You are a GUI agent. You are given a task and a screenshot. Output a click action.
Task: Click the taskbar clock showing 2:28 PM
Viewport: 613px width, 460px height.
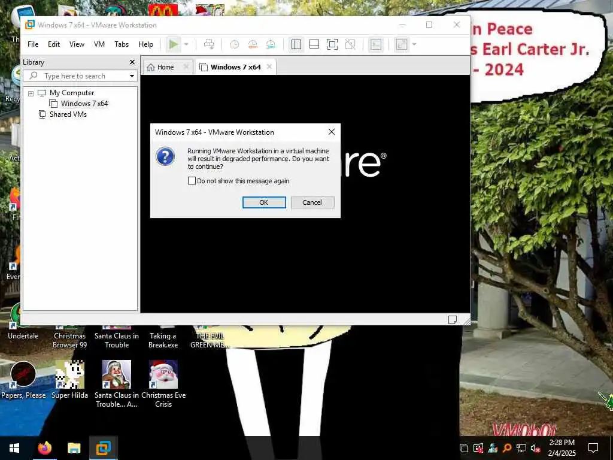[x=562, y=448]
